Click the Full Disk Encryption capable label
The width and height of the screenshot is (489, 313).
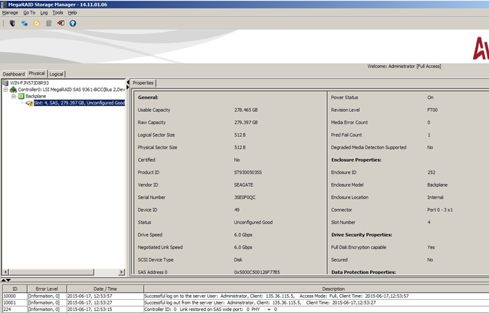click(358, 247)
